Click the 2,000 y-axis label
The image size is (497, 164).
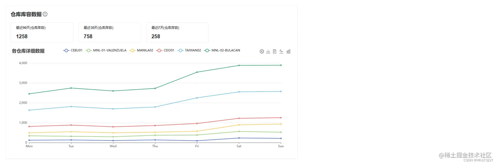point(23,103)
